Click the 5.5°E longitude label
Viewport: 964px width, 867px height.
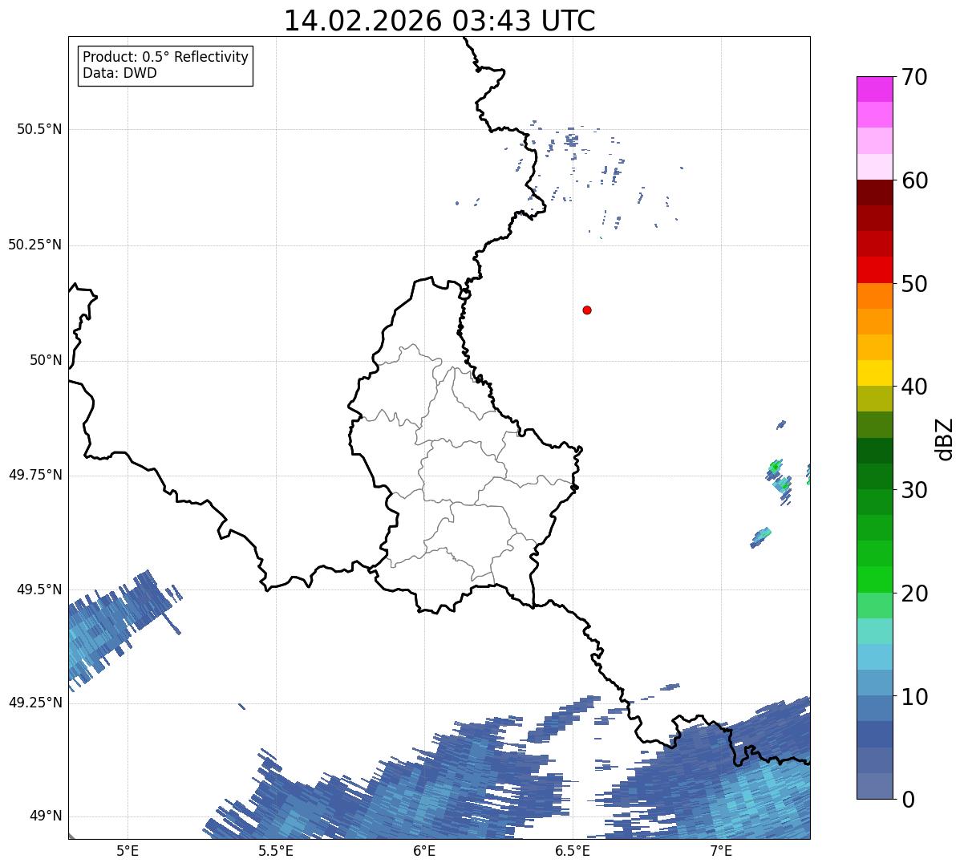pos(275,851)
